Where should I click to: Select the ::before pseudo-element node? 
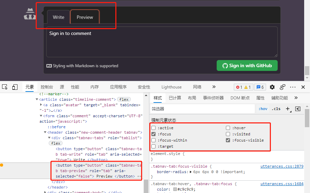point(57,127)
